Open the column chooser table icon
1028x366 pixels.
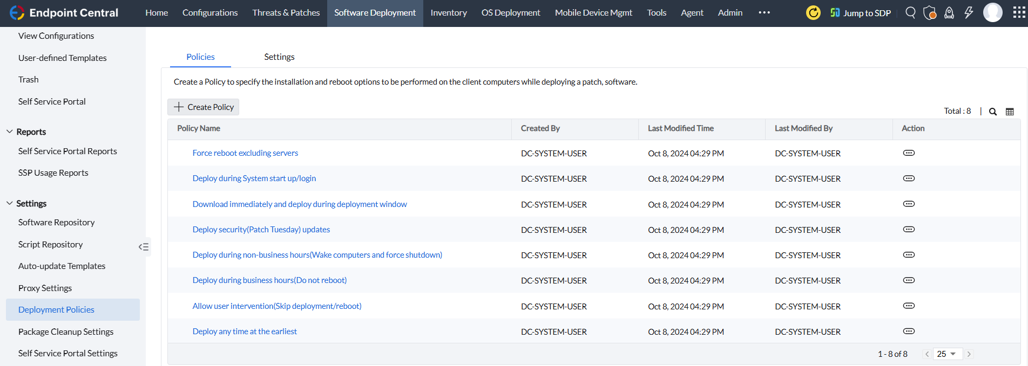pyautogui.click(x=1010, y=112)
